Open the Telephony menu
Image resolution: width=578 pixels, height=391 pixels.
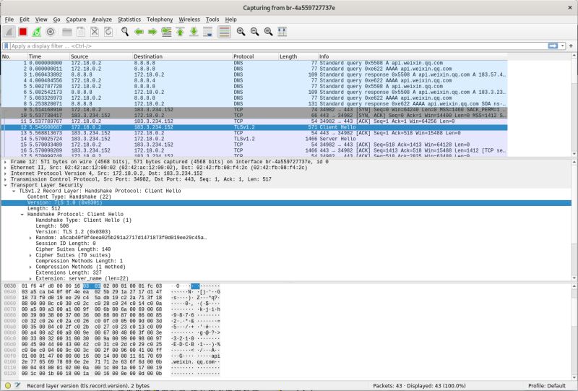[x=160, y=20]
